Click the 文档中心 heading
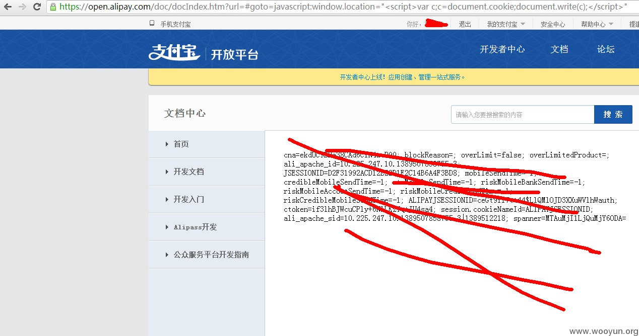Viewport: 639px width, 336px height. pos(185,113)
